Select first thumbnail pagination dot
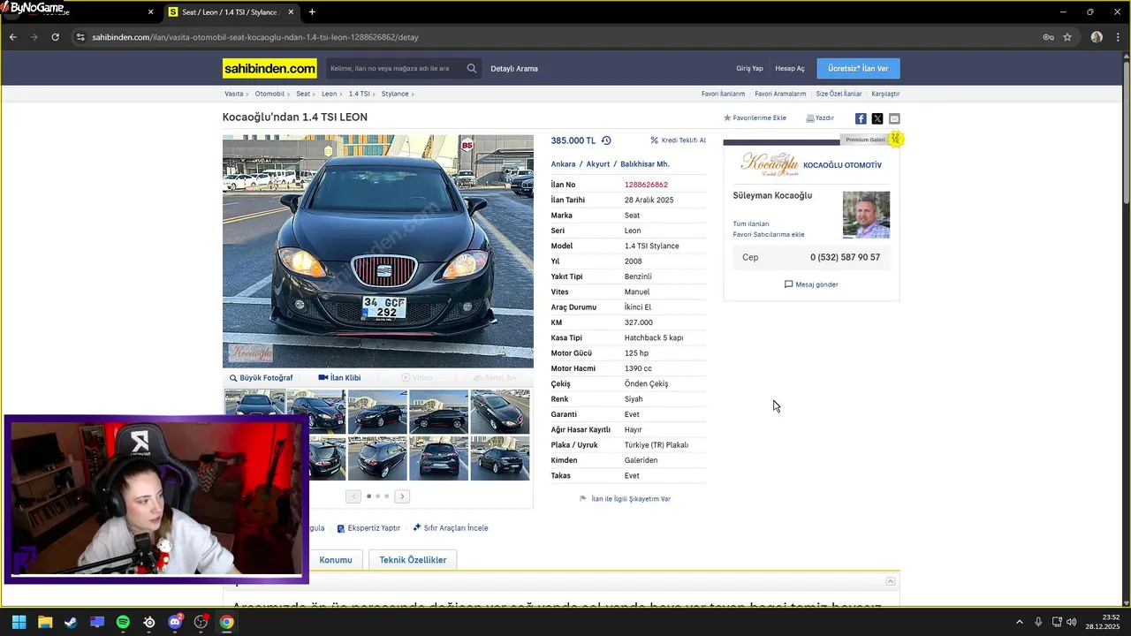Screen dimensions: 1131x636 368,496
